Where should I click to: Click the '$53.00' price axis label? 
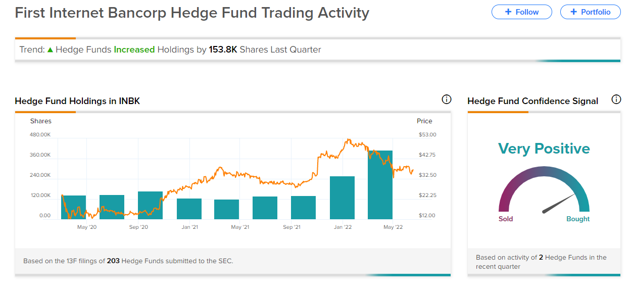(427, 134)
